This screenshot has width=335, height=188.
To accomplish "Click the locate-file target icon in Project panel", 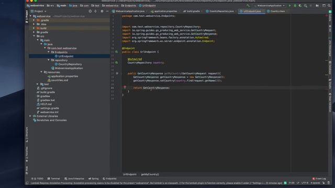I will tap(90, 11).
